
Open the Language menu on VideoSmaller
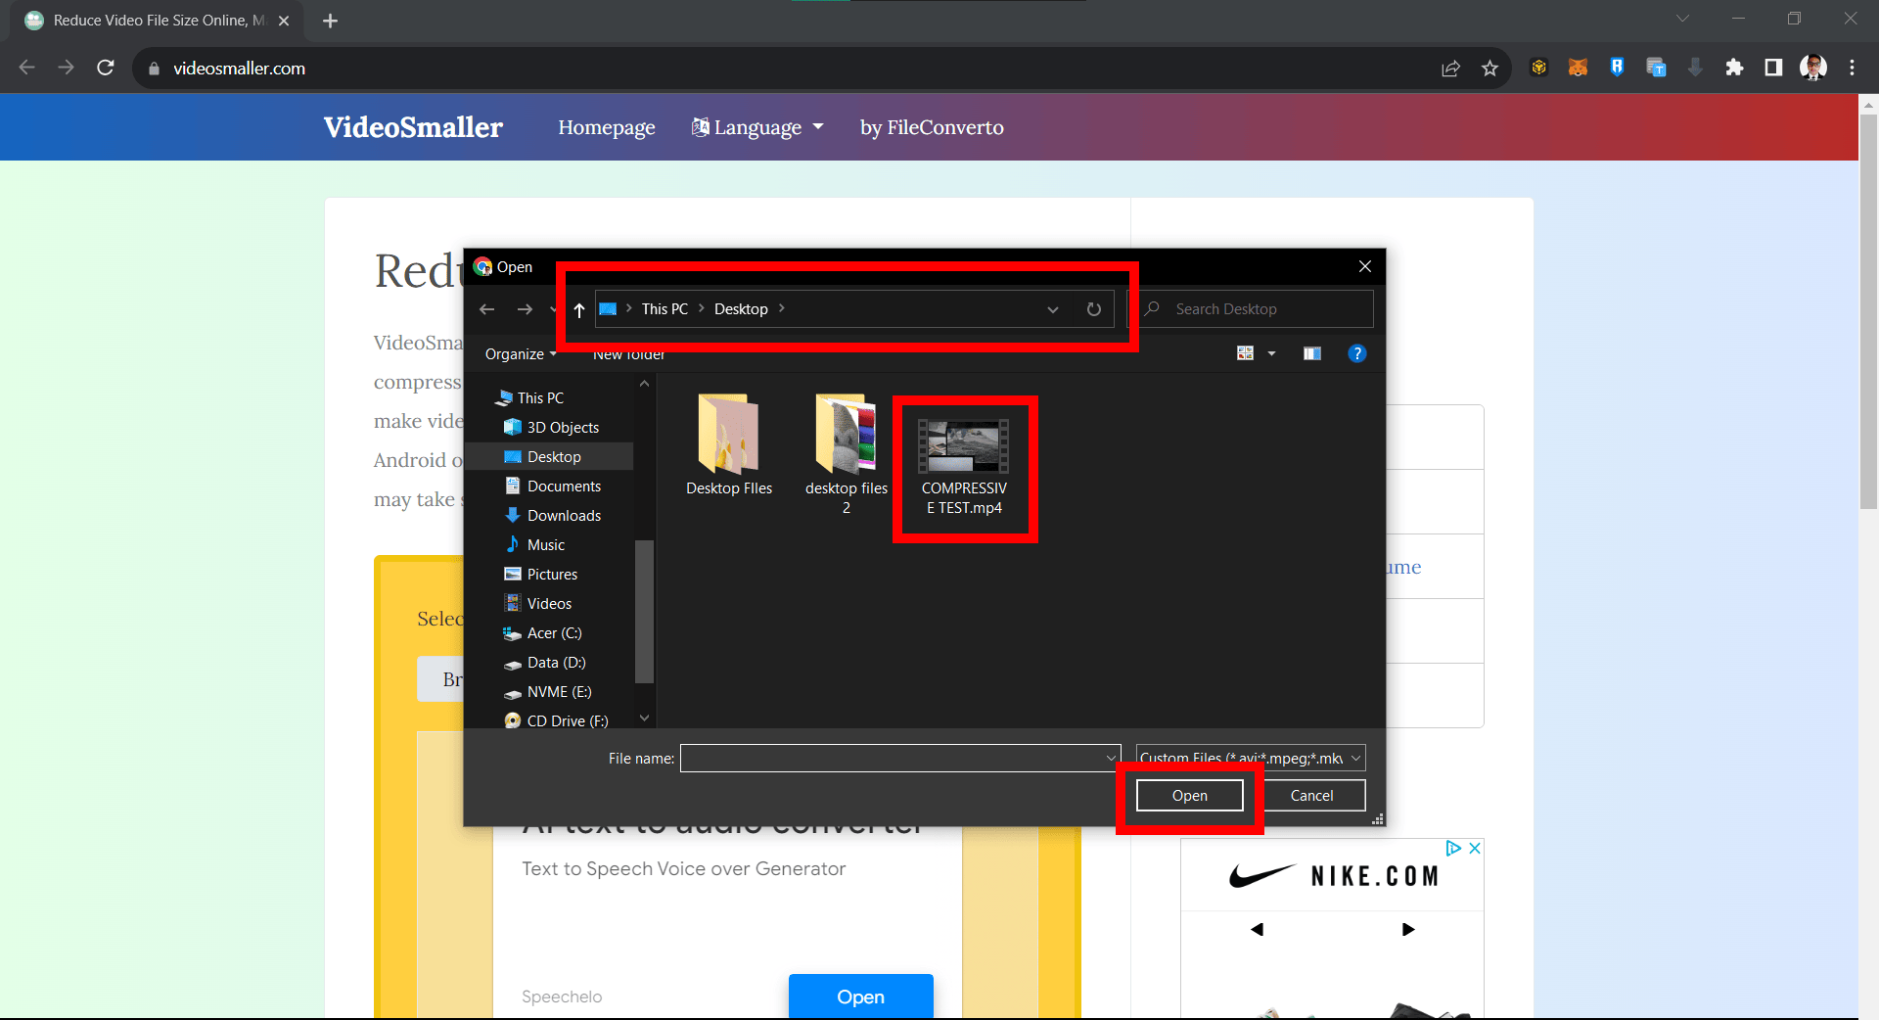tap(756, 127)
